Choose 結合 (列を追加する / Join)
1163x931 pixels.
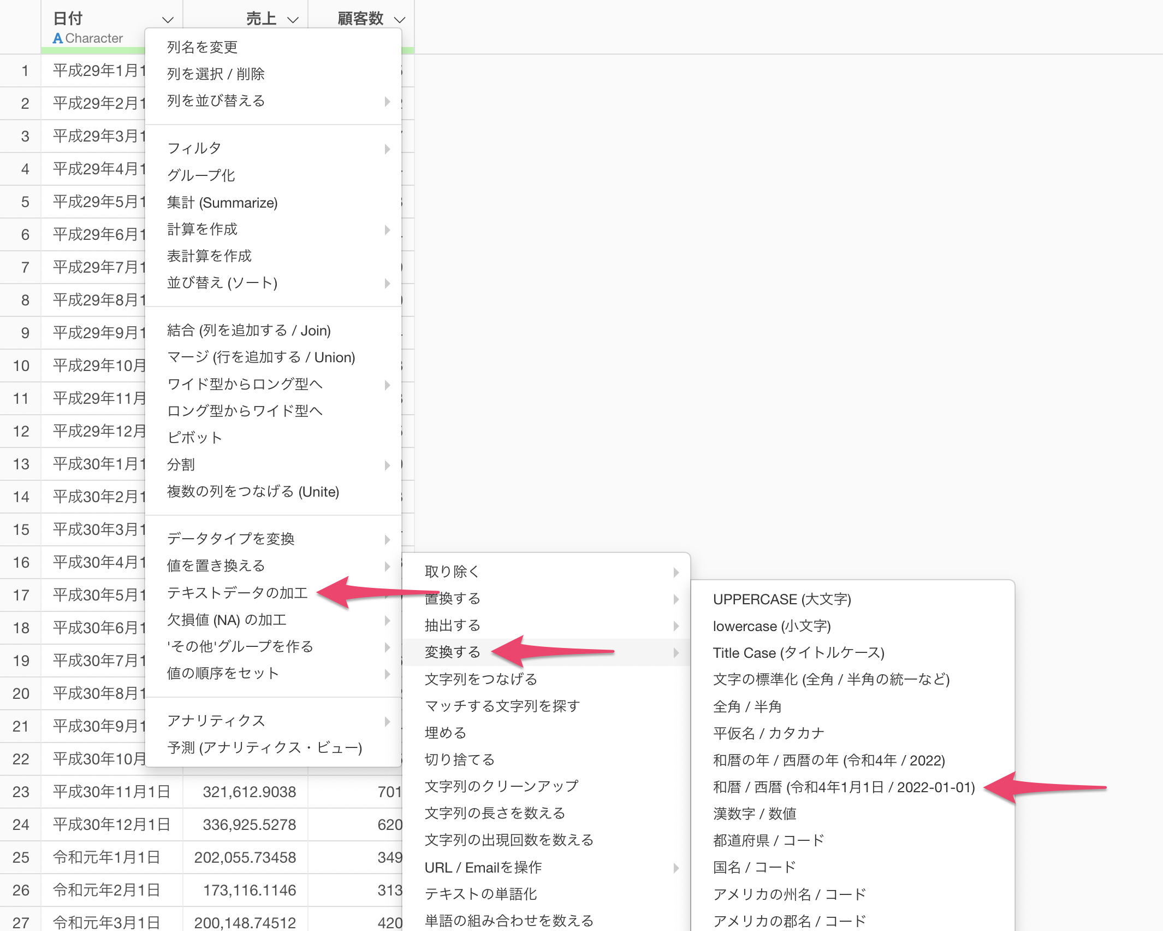click(x=273, y=330)
